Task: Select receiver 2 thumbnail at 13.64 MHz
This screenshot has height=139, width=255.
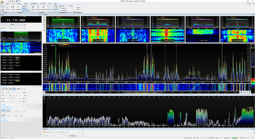Action: pos(98,29)
